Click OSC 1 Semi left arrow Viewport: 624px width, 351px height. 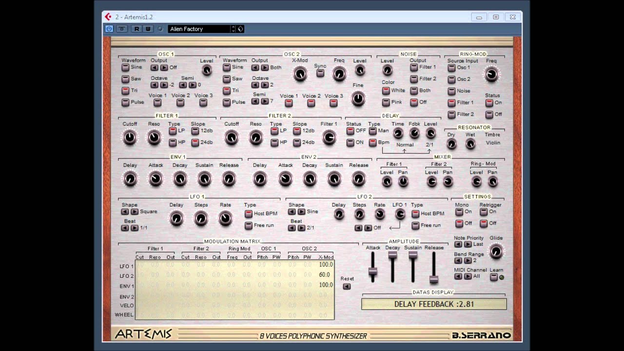183,85
